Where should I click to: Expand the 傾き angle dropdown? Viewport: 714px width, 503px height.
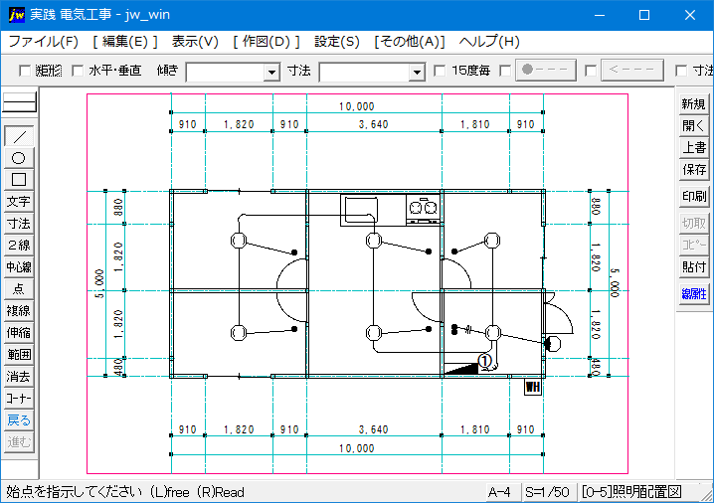point(271,73)
